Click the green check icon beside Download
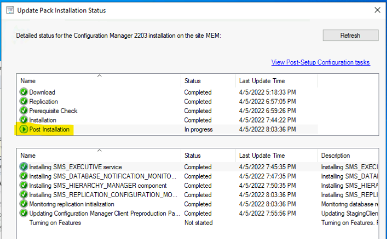The height and width of the screenshot is (239, 387). point(23,92)
